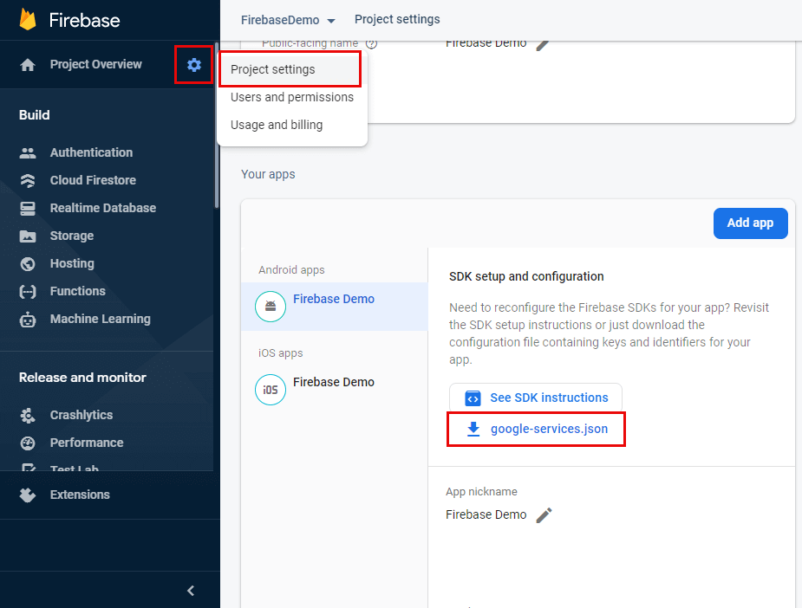This screenshot has height=608, width=802.
Task: Click the download arrow icon for google-services.json
Action: tap(473, 430)
